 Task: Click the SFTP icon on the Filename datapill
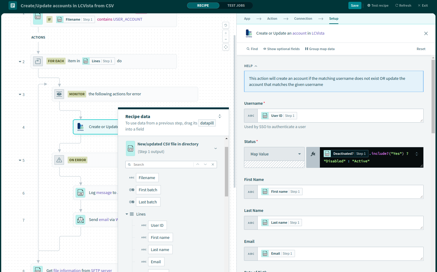(x=59, y=19)
